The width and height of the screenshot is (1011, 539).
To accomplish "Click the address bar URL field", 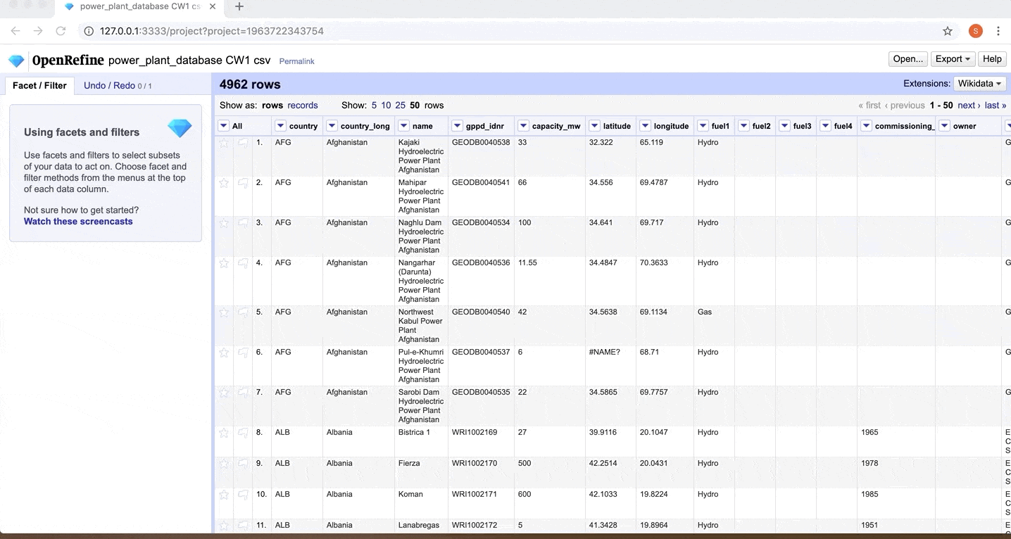I will pyautogui.click(x=493, y=31).
